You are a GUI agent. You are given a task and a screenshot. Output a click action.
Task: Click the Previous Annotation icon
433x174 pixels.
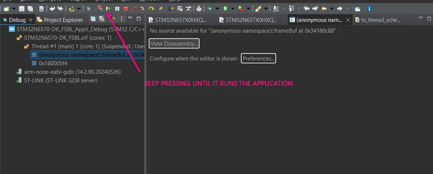click(x=292, y=9)
